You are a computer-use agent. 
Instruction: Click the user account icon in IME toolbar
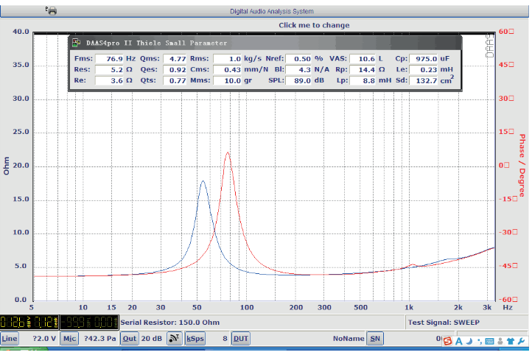coord(500,341)
